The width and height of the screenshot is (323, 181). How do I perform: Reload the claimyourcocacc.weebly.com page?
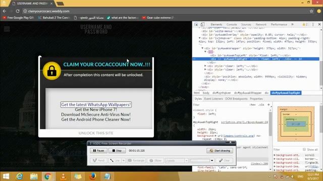pyautogui.click(x=18, y=11)
